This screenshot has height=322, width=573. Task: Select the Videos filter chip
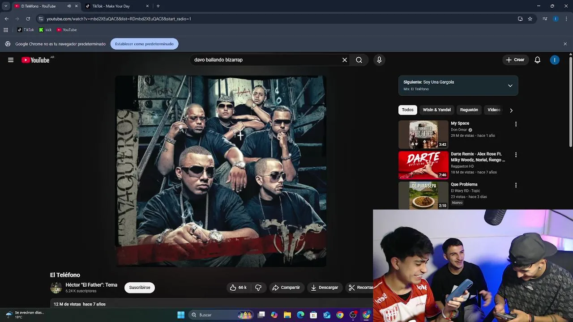coord(494,110)
